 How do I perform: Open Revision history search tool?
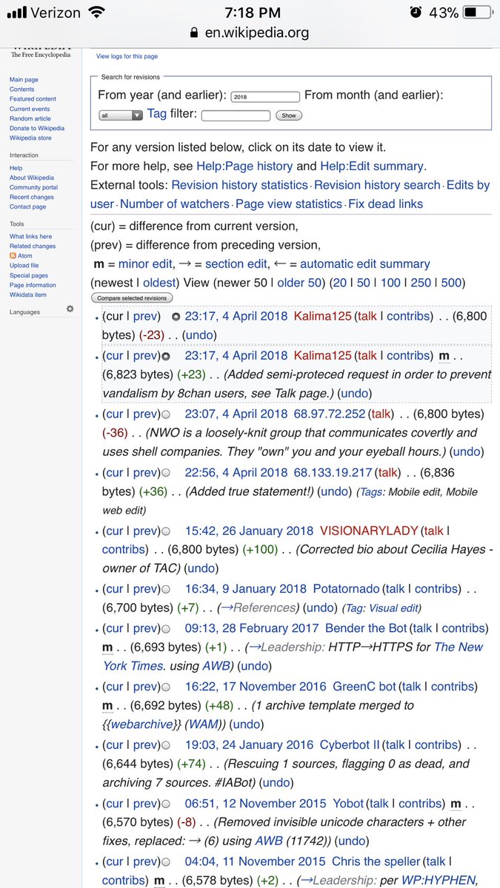pyautogui.click(x=377, y=185)
